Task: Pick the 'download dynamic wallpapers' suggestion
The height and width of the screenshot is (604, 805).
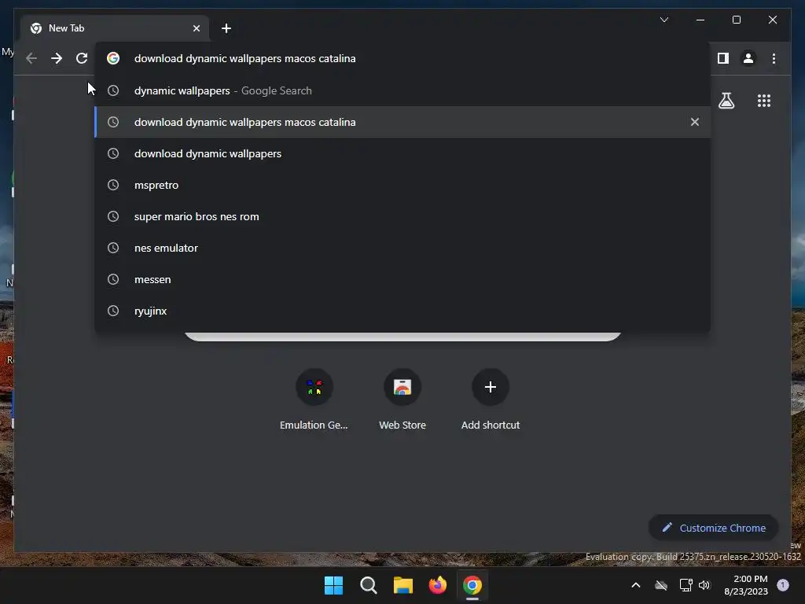Action: [x=402, y=153]
